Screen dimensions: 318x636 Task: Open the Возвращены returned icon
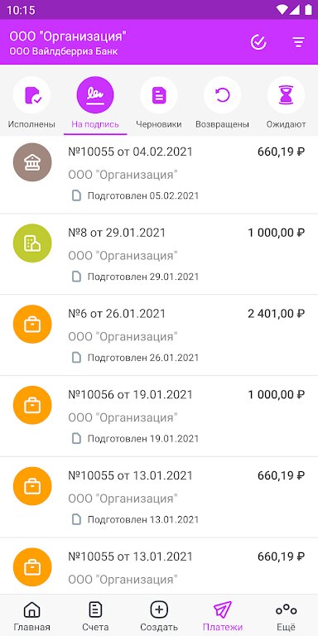coord(222,95)
